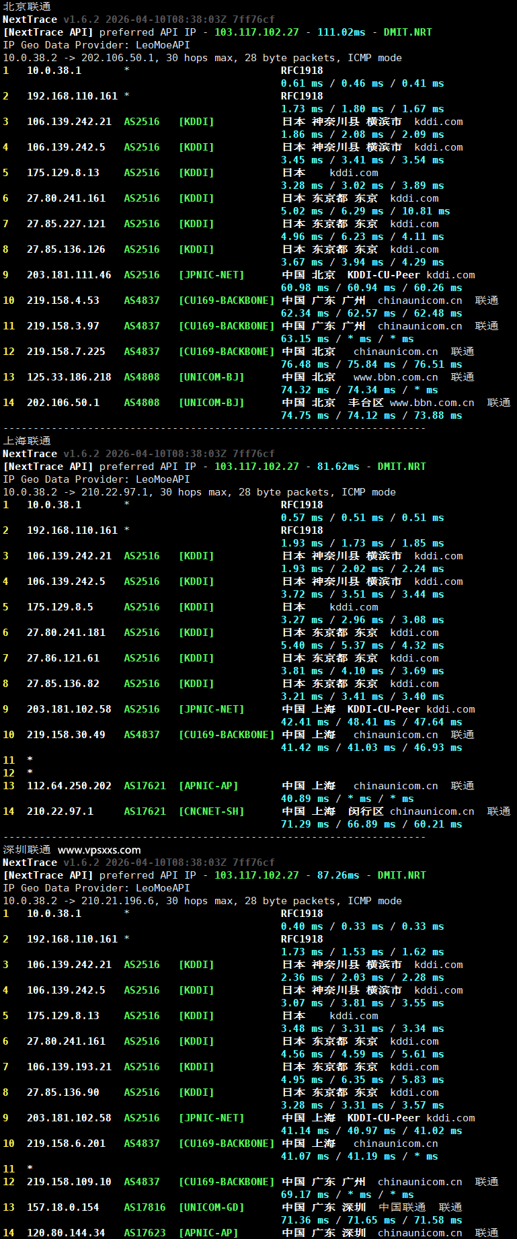517x1239 pixels.
Task: Select the [CNCNET-SH] network tag
Action: (x=211, y=811)
